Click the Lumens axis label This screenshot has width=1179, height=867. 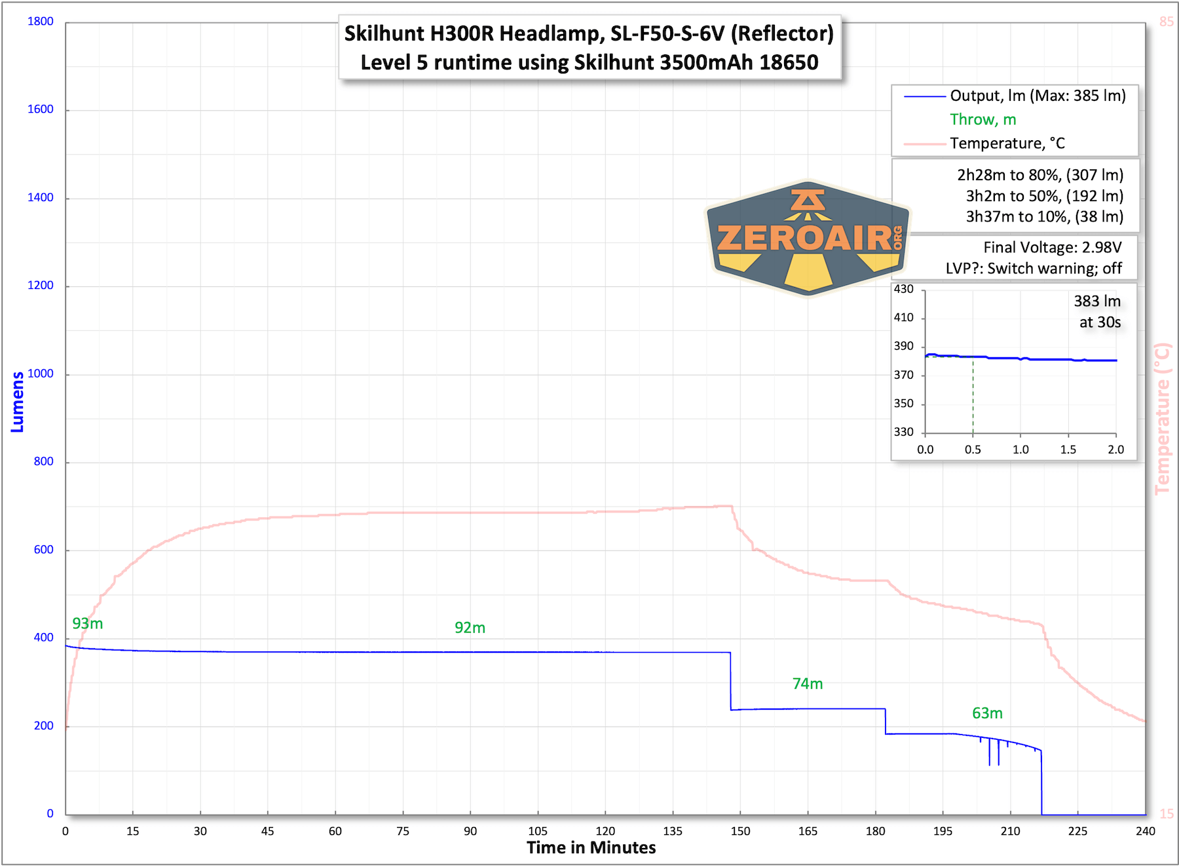[x=18, y=400]
